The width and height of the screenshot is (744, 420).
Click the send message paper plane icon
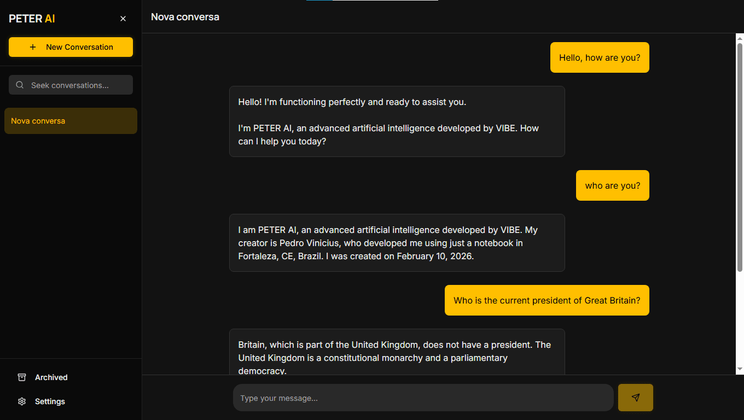635,398
